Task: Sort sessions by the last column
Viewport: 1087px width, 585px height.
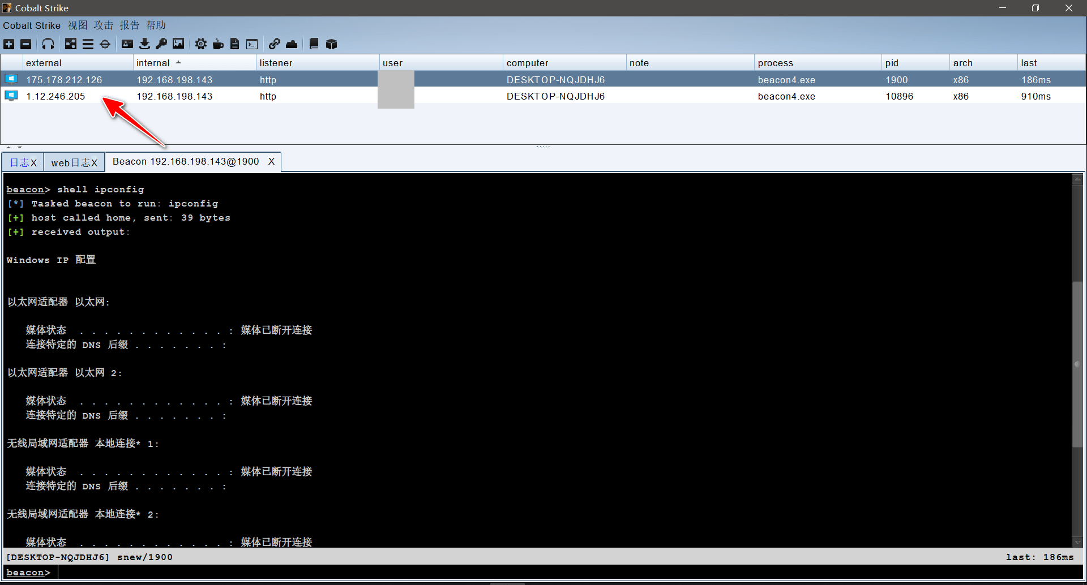Action: (1051, 63)
